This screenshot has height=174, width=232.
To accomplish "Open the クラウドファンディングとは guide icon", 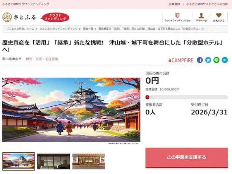I will pos(177,17).
